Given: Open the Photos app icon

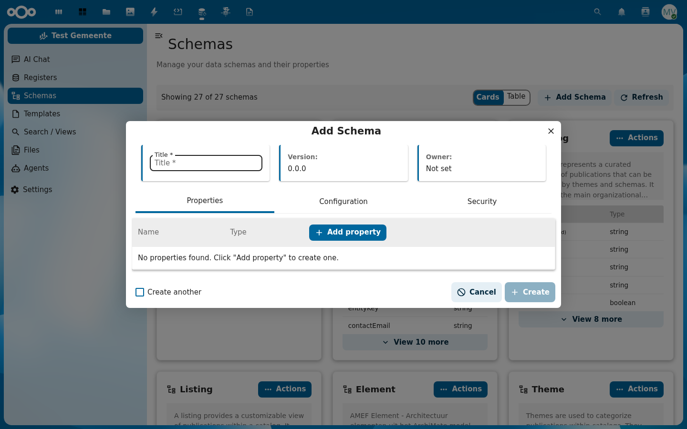Looking at the screenshot, I should 130,12.
